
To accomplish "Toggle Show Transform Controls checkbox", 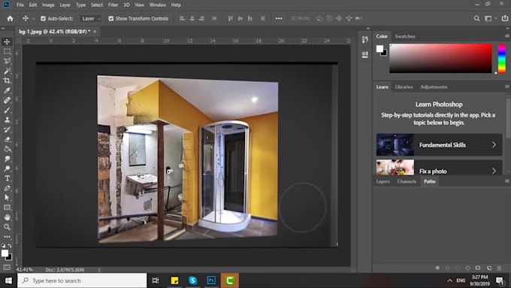I will click(110, 19).
